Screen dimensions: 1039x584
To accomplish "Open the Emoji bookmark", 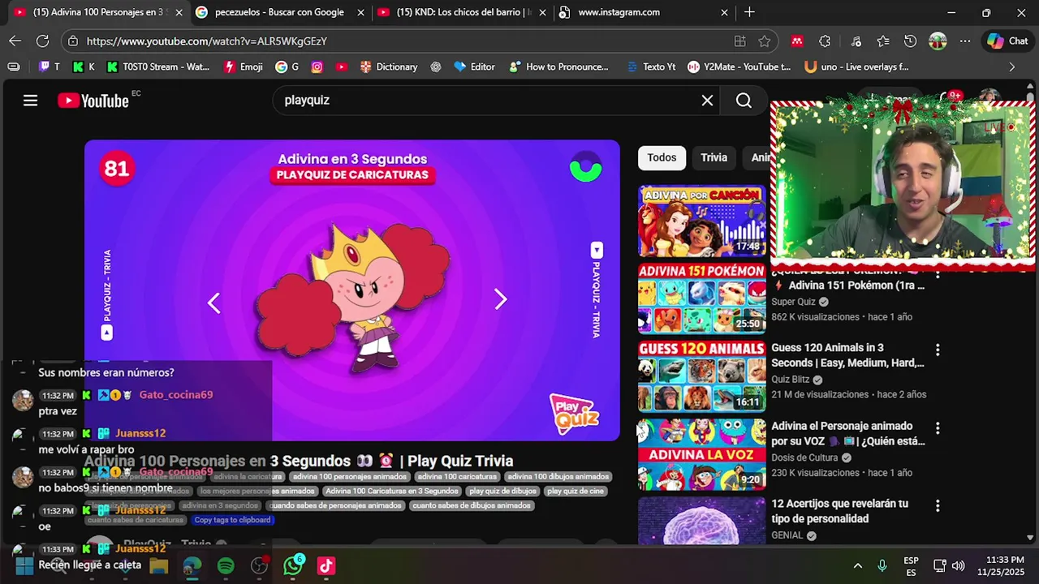I will click(x=244, y=67).
